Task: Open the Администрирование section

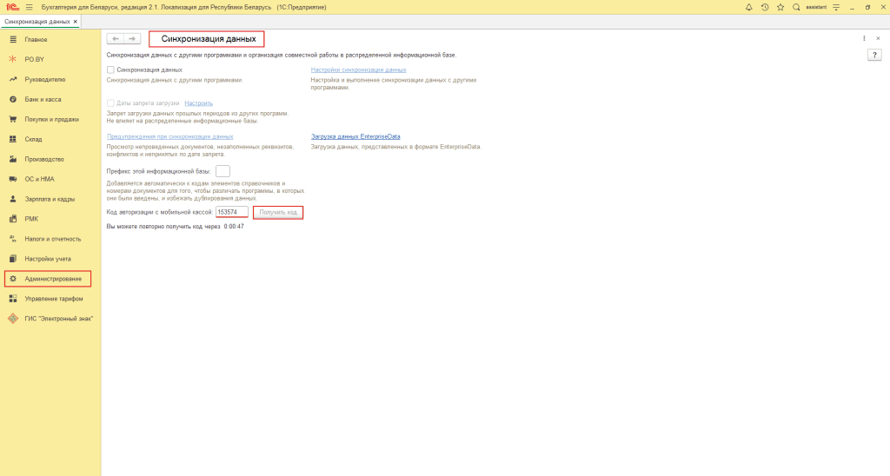Action: point(53,279)
